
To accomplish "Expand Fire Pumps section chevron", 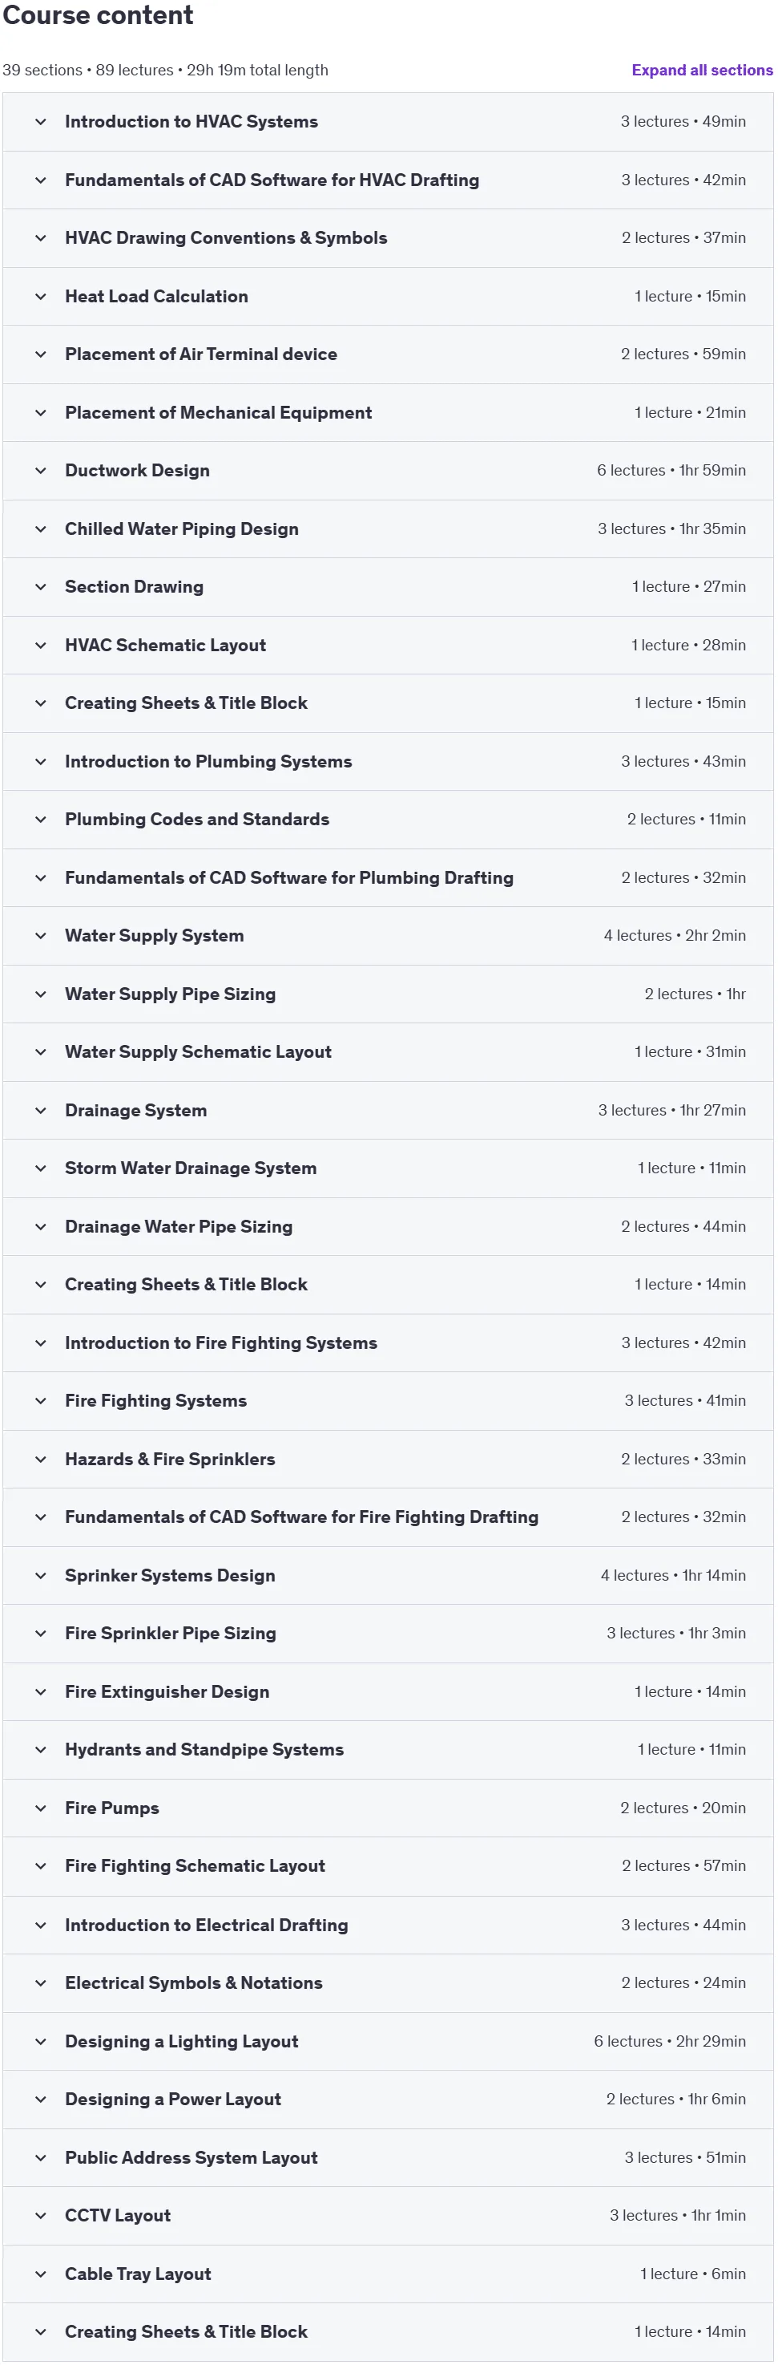I will tap(40, 1808).
